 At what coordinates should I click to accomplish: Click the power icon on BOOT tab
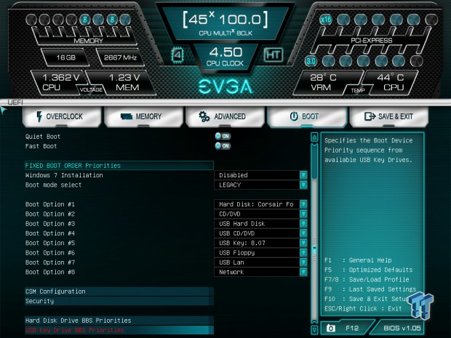(x=294, y=116)
